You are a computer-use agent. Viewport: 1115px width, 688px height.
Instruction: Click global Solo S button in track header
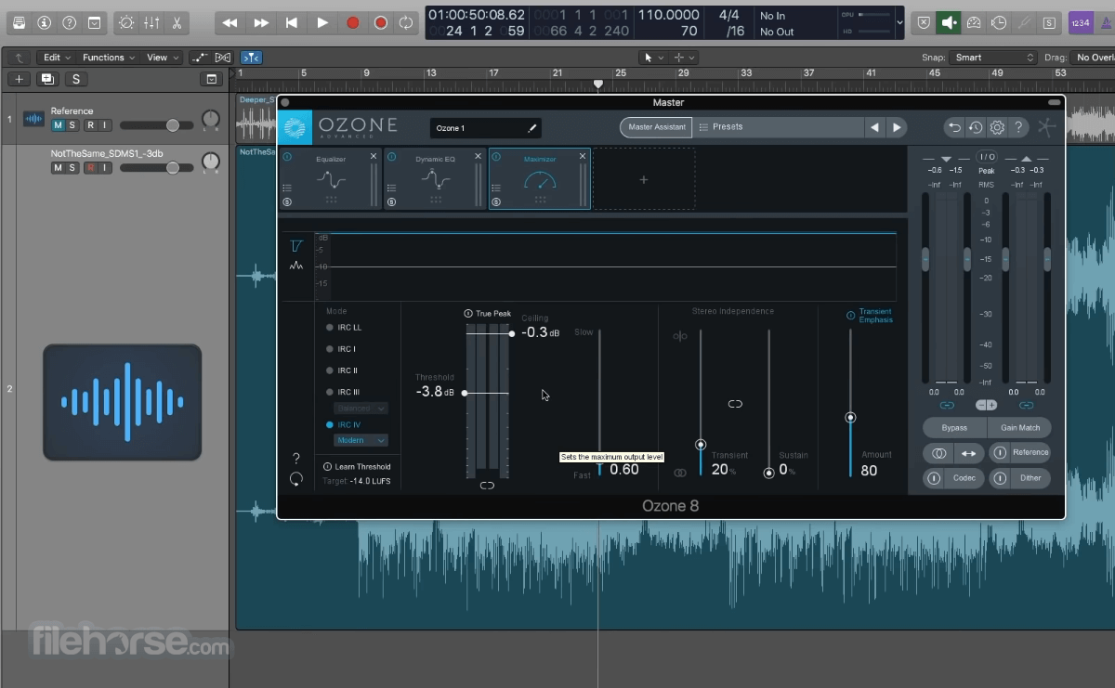(76, 79)
